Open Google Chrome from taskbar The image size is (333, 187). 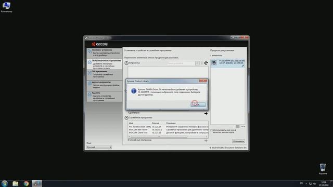[x=26, y=183]
